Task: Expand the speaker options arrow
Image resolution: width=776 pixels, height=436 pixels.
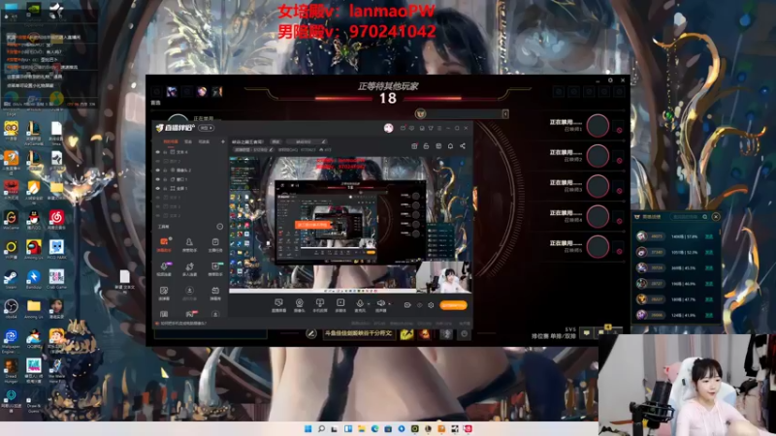Action: 389,304
